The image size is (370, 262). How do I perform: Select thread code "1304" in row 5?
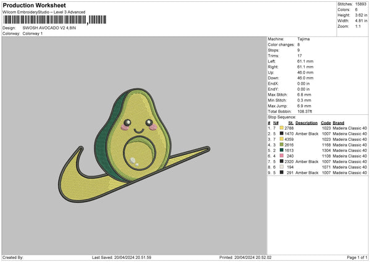pos(326,150)
